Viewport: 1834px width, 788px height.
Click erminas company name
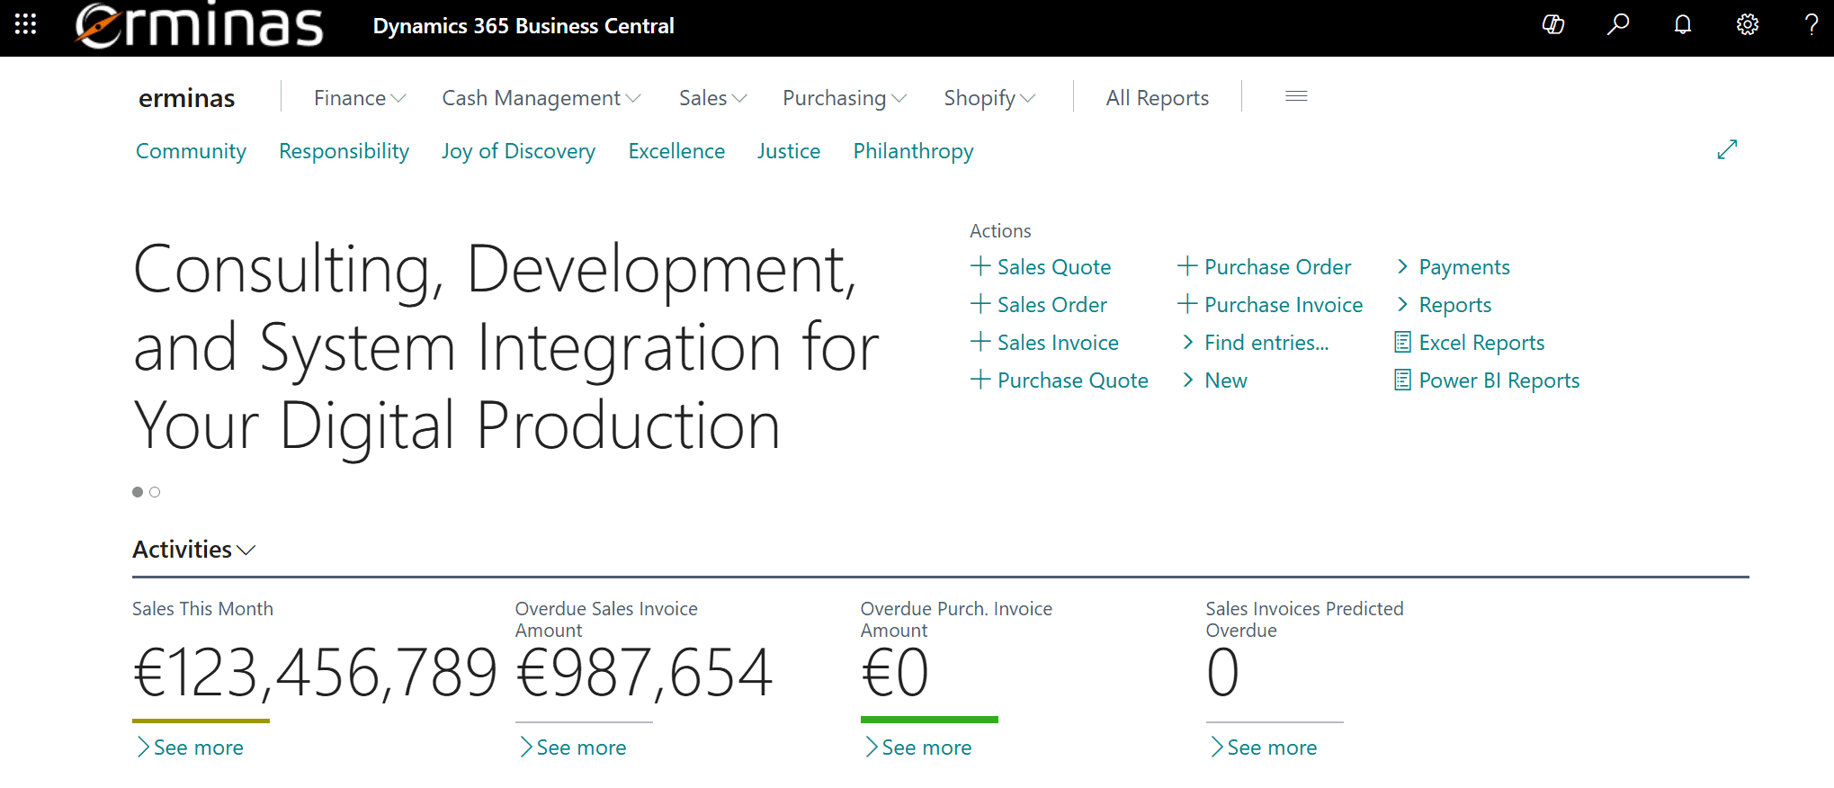click(x=186, y=98)
